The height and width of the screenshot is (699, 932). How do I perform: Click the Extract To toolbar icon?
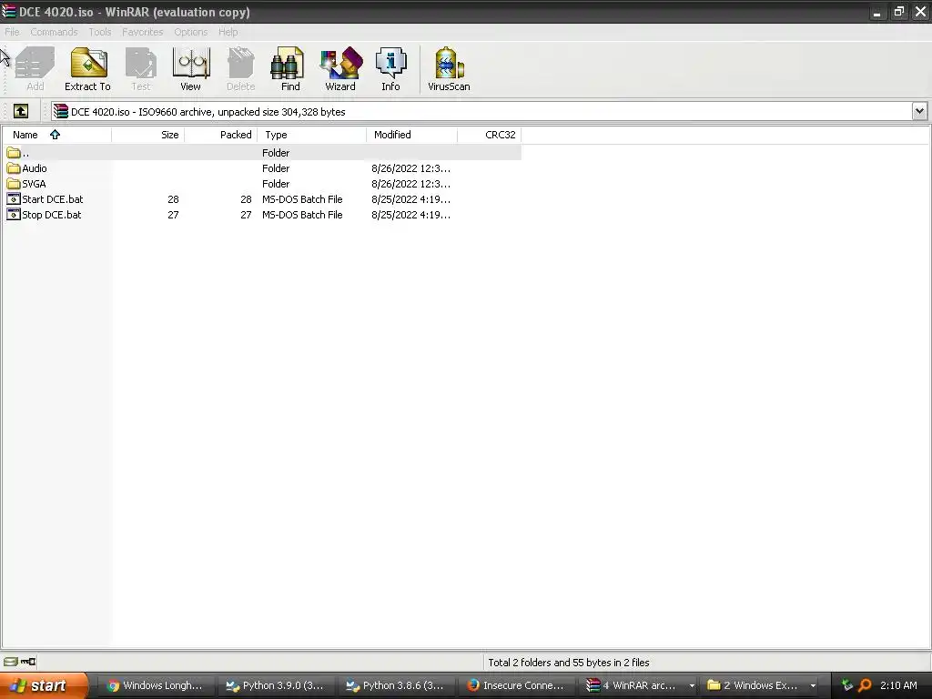[x=88, y=69]
